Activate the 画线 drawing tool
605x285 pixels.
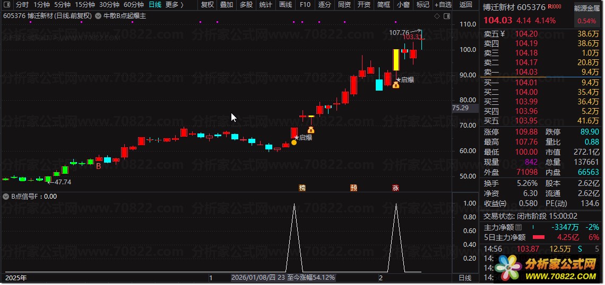tap(285, 5)
